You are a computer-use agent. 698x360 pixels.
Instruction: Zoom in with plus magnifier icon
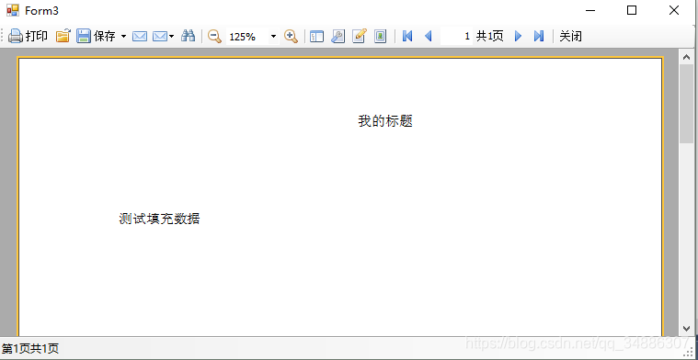pyautogui.click(x=291, y=36)
